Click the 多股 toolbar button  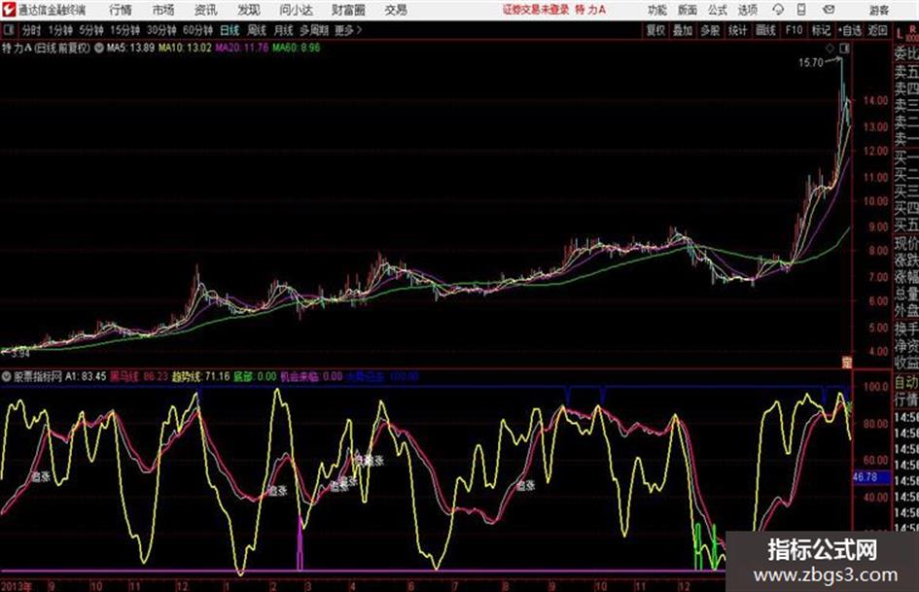click(x=710, y=30)
